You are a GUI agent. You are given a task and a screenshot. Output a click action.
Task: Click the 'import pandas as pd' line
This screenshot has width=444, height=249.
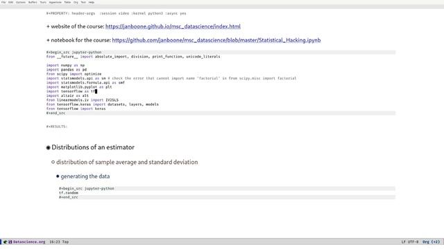[x=67, y=70]
